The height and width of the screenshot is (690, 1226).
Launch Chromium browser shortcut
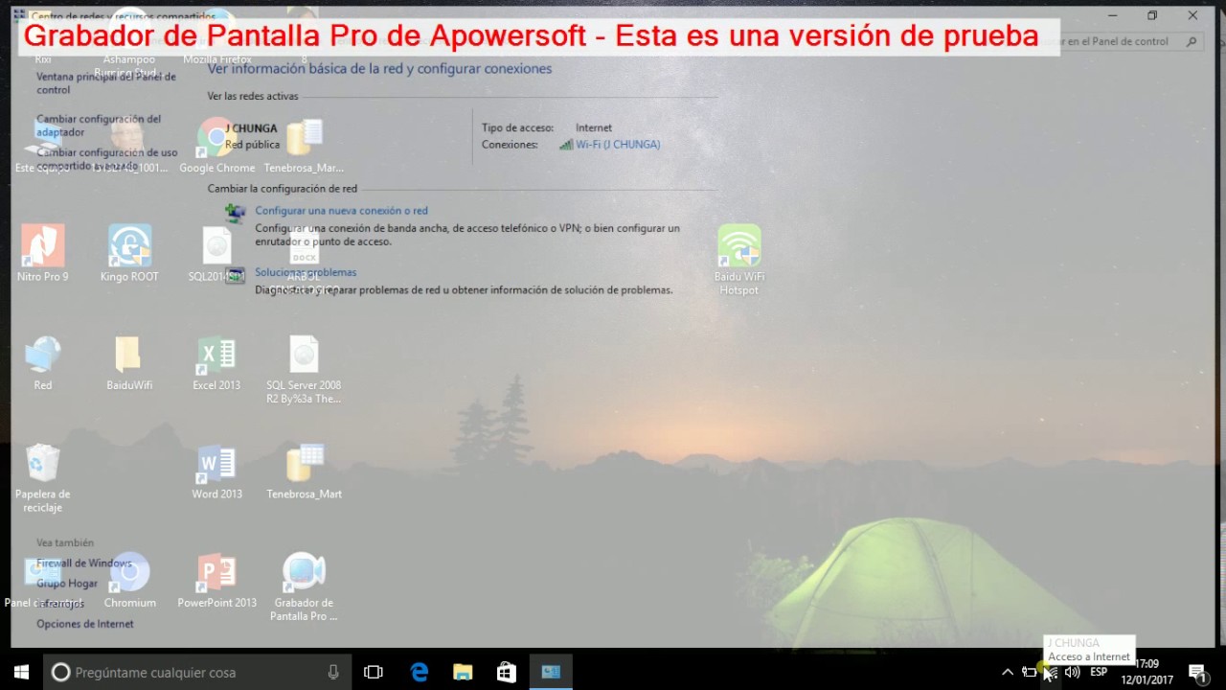coord(129,580)
